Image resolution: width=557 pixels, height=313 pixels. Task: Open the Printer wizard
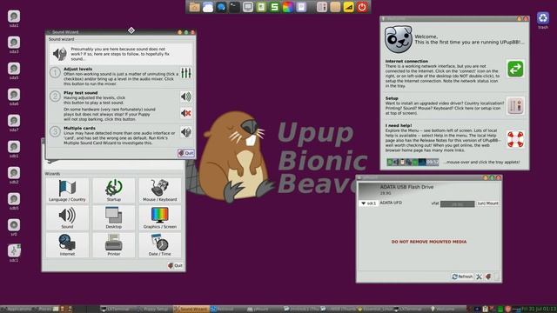pos(114,245)
